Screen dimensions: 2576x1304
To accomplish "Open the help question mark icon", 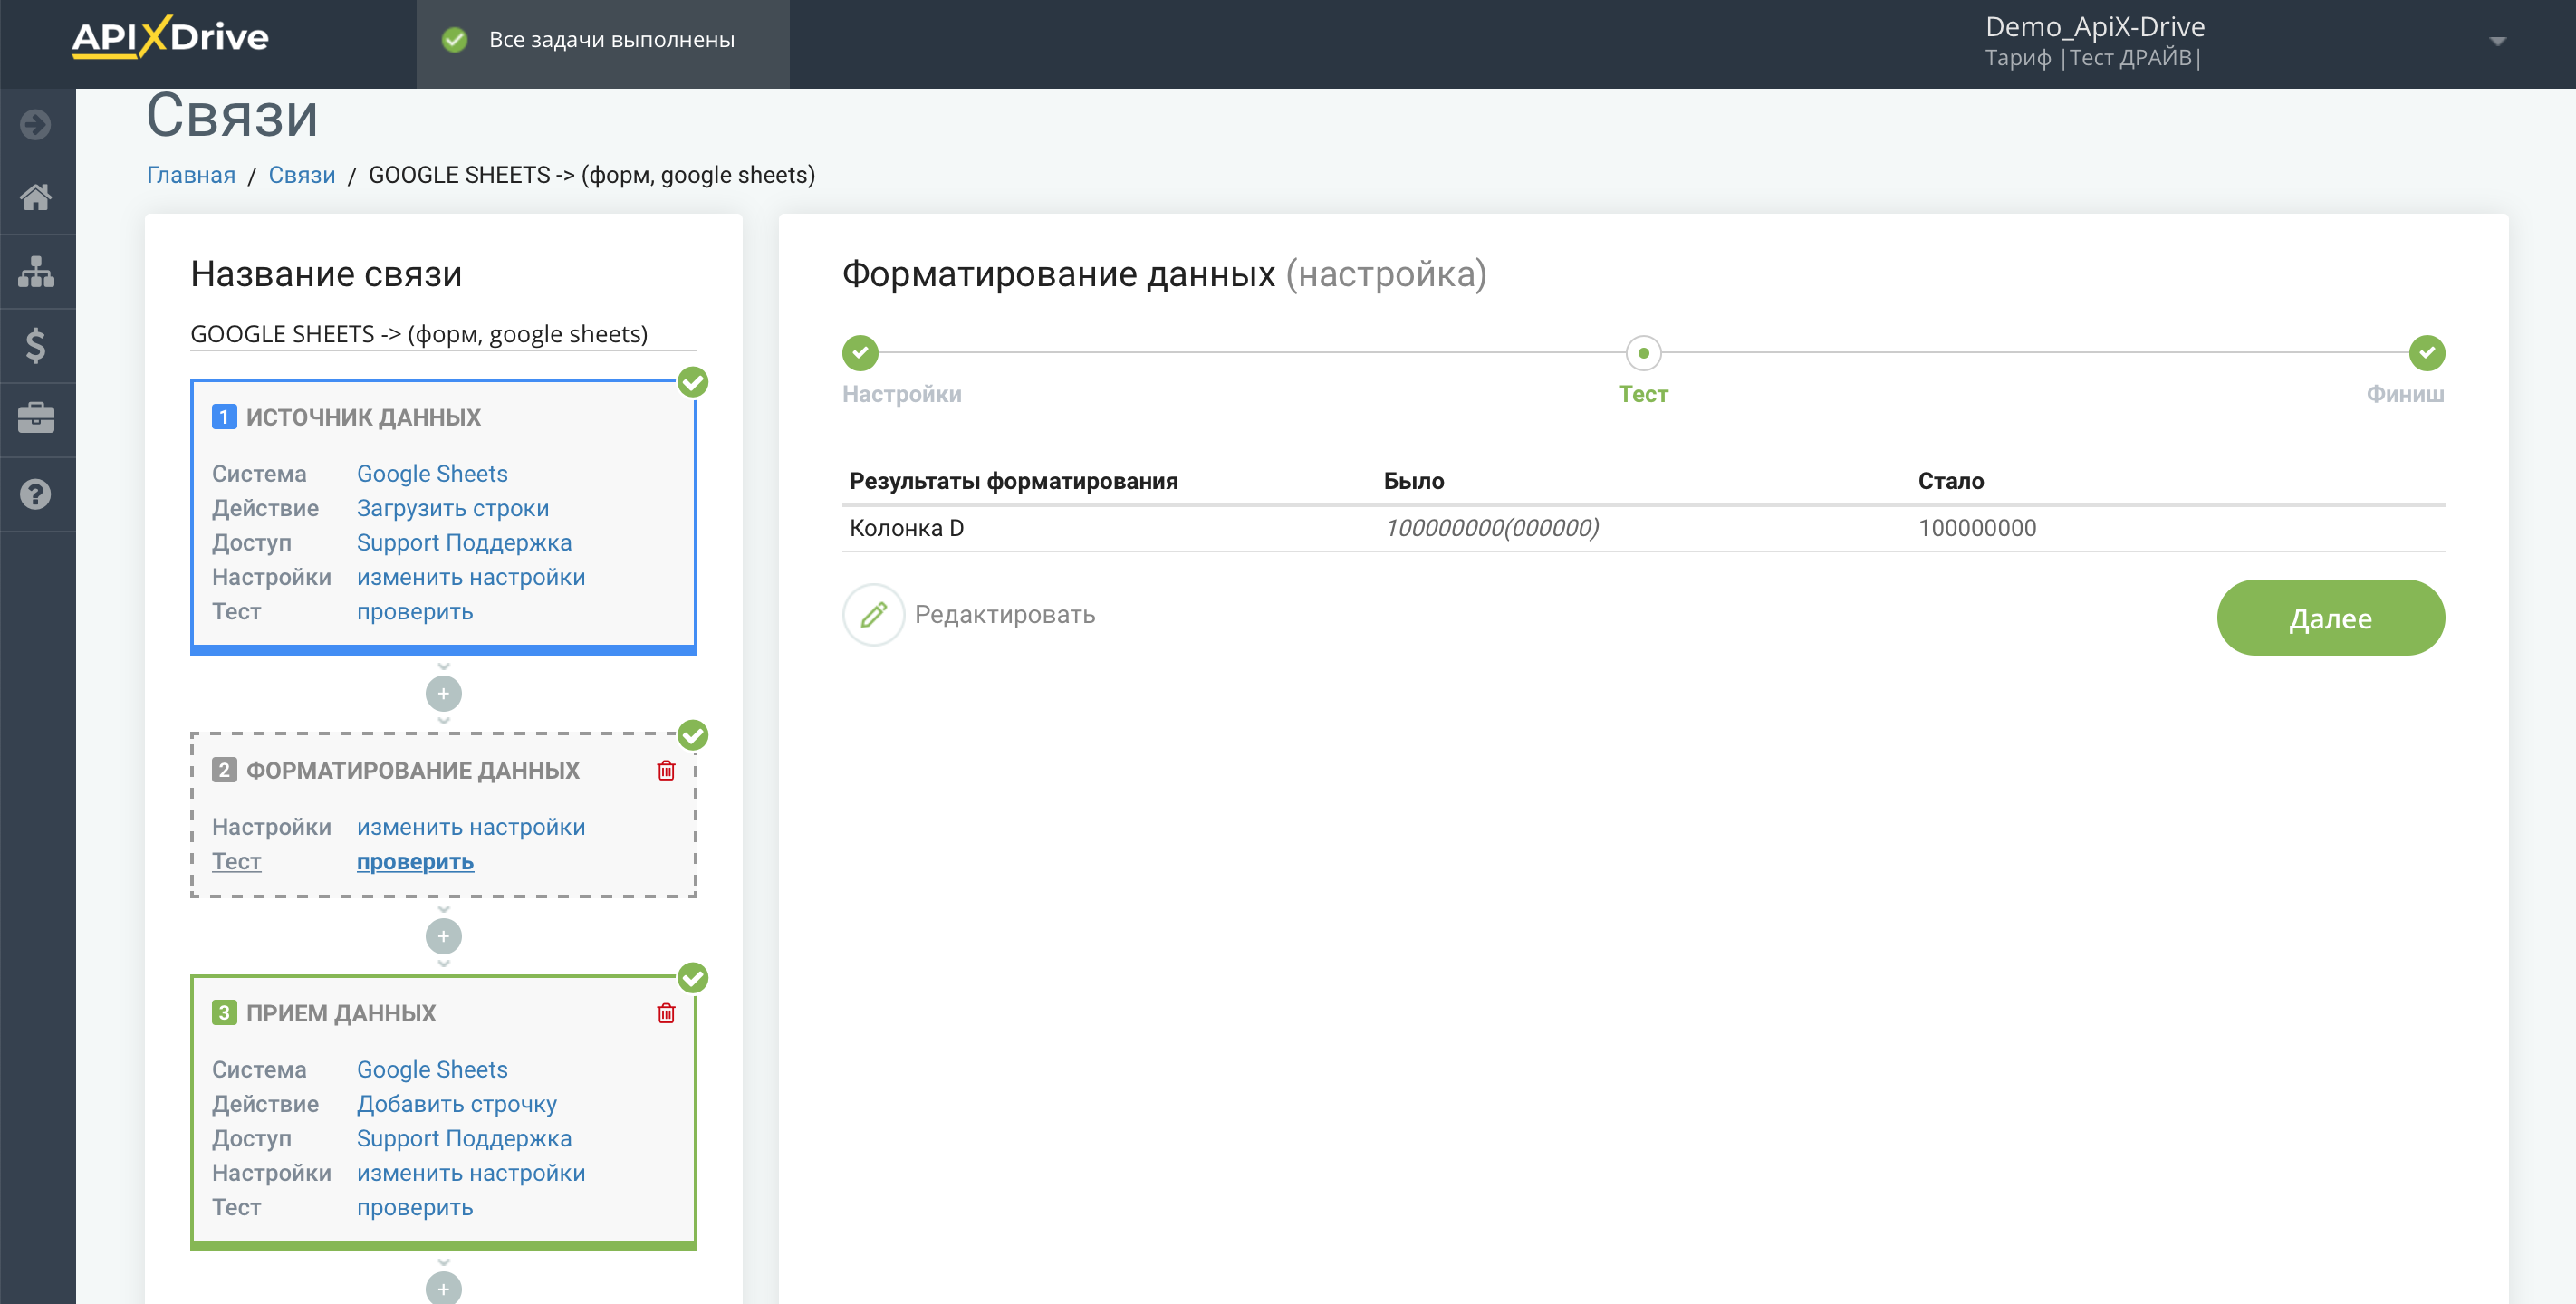I will (x=36, y=494).
